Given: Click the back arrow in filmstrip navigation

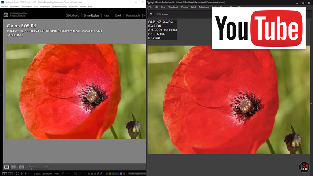Looking at the screenshot, I should (x=21, y=173).
